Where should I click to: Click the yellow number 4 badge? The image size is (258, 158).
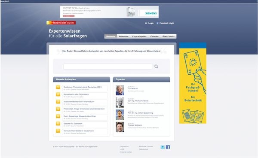[x=58, y=109]
